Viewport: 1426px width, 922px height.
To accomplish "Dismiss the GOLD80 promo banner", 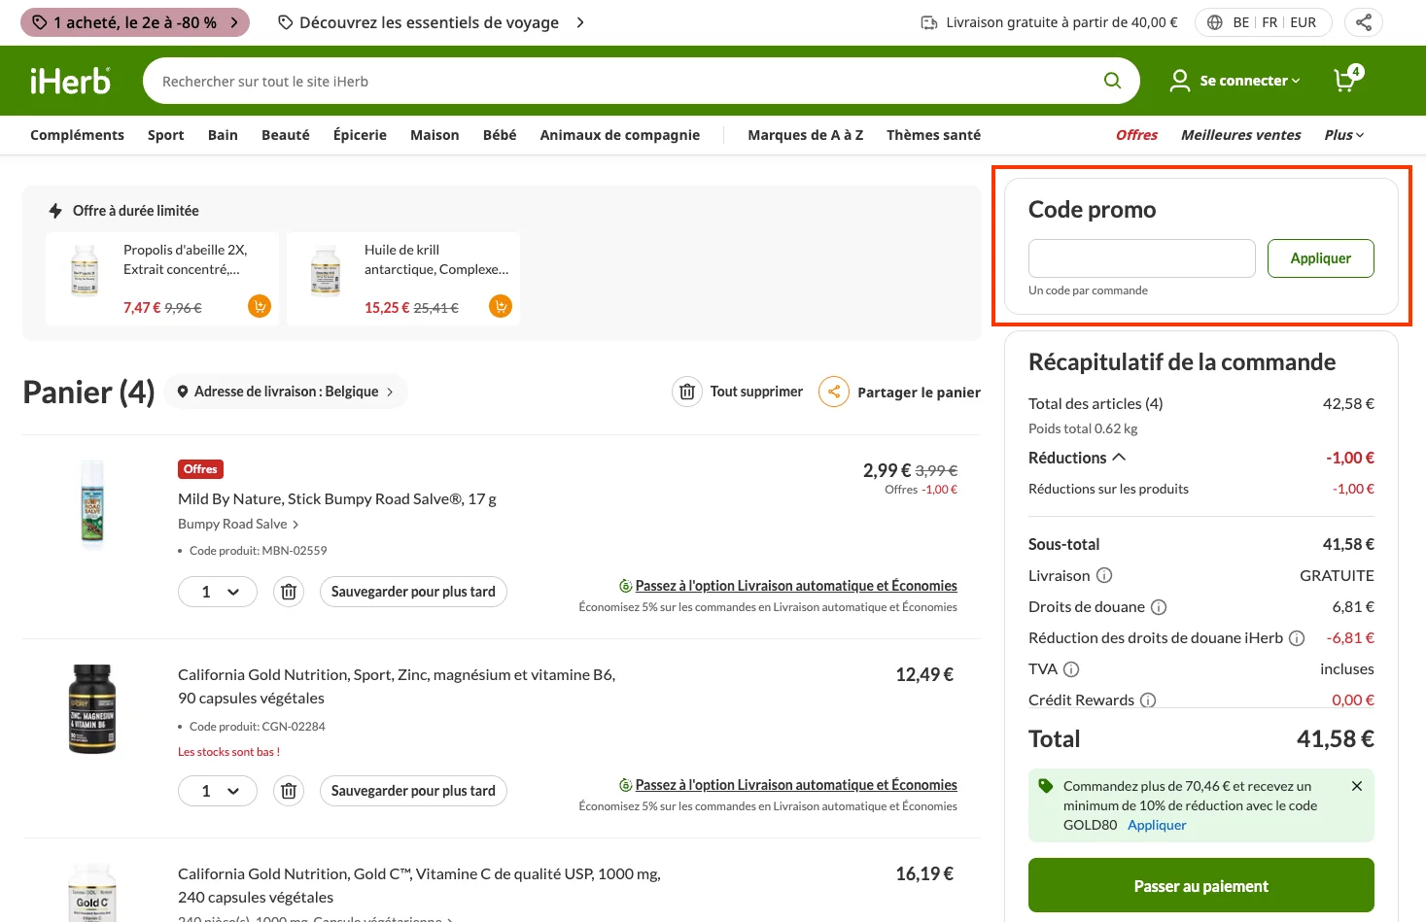I will (x=1357, y=786).
